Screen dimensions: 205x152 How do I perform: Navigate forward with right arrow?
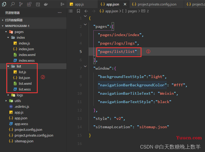click(x=94, y=11)
